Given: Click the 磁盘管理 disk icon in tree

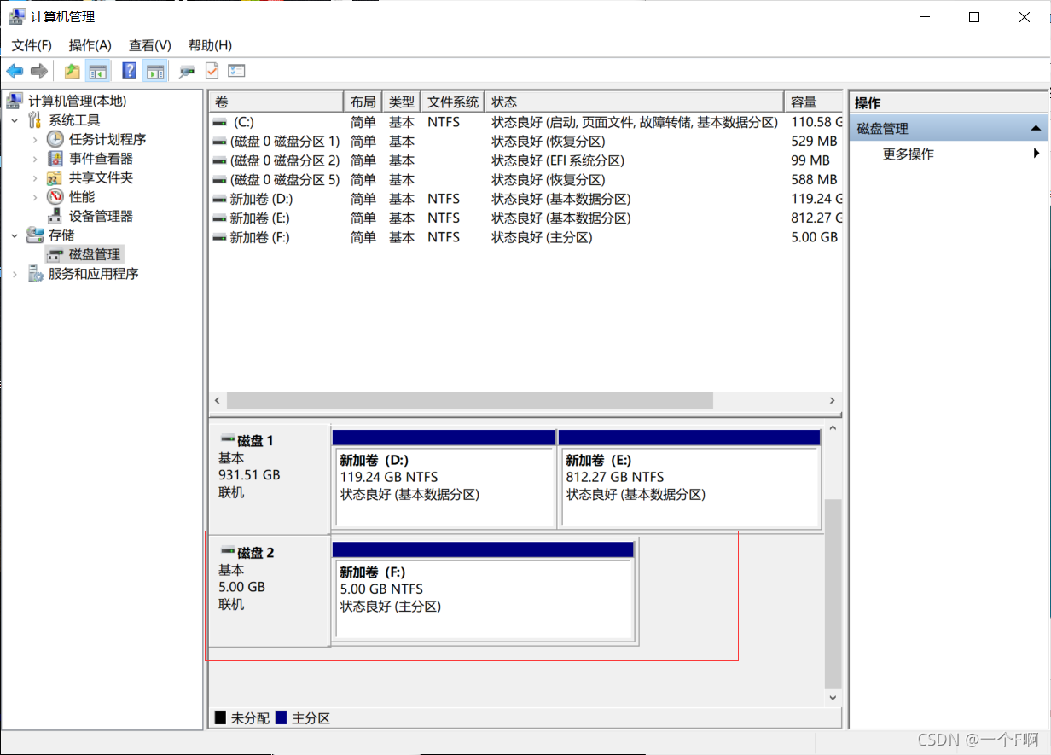Looking at the screenshot, I should tap(56, 254).
